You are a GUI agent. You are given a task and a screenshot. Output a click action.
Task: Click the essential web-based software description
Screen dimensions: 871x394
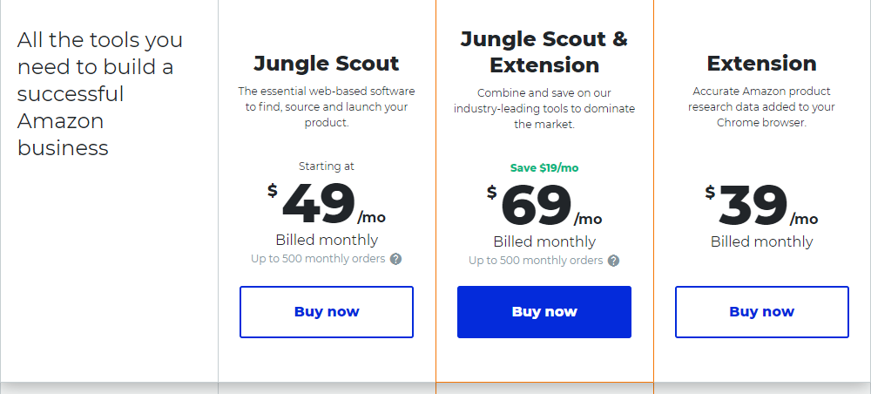[x=327, y=106]
